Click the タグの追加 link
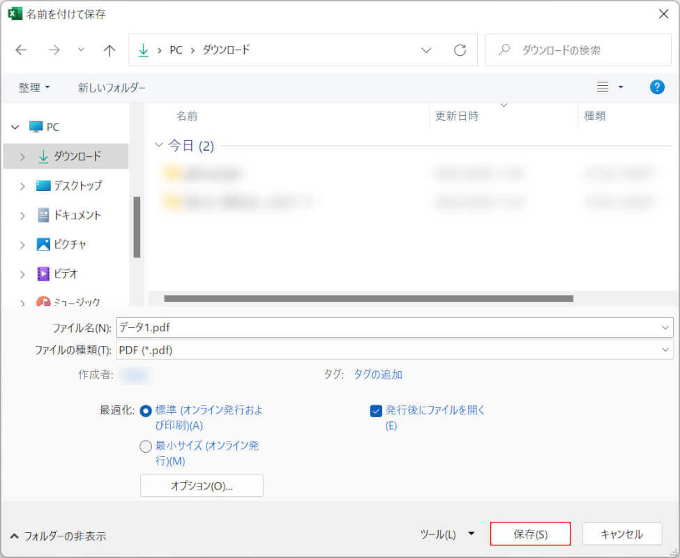 point(377,375)
